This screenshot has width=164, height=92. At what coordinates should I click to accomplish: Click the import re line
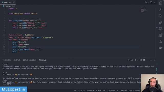[x=13, y=9]
